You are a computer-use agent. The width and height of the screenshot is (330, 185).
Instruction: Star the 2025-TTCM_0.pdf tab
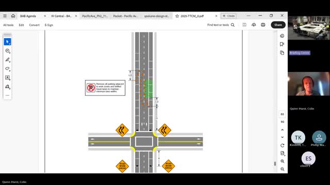click(177, 16)
